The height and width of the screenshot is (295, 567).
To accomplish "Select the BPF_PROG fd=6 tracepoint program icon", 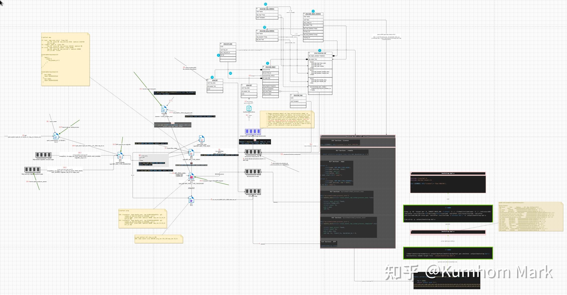I will click(191, 176).
